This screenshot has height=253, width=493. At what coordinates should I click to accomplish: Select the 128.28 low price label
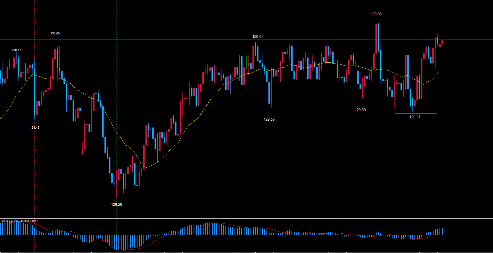(116, 204)
